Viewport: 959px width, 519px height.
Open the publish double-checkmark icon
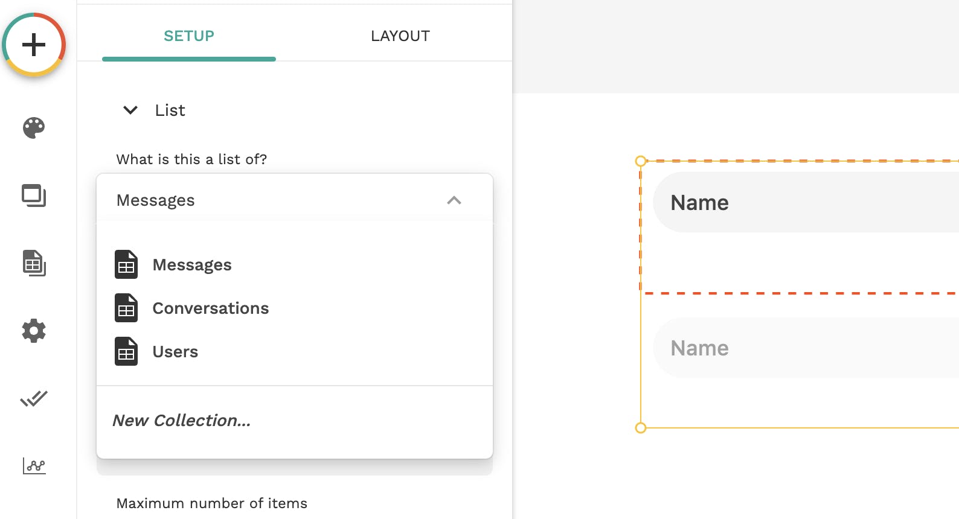[x=34, y=398]
